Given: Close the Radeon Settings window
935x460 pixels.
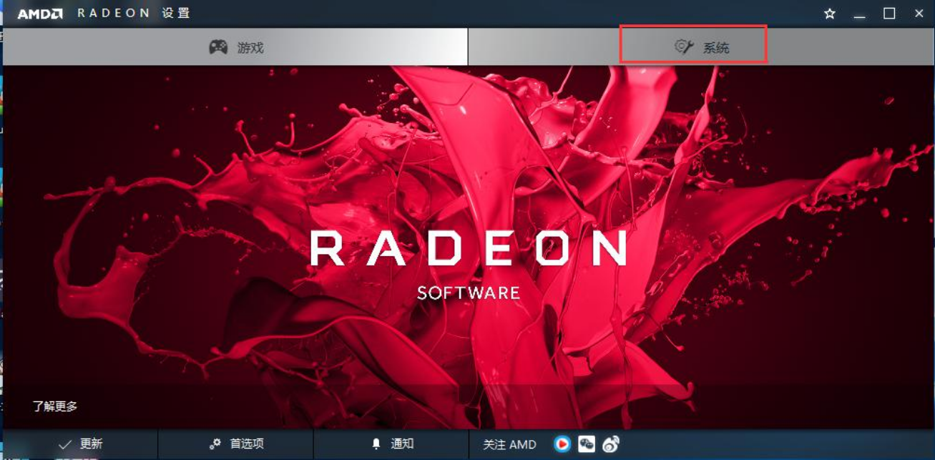Looking at the screenshot, I should tap(919, 14).
